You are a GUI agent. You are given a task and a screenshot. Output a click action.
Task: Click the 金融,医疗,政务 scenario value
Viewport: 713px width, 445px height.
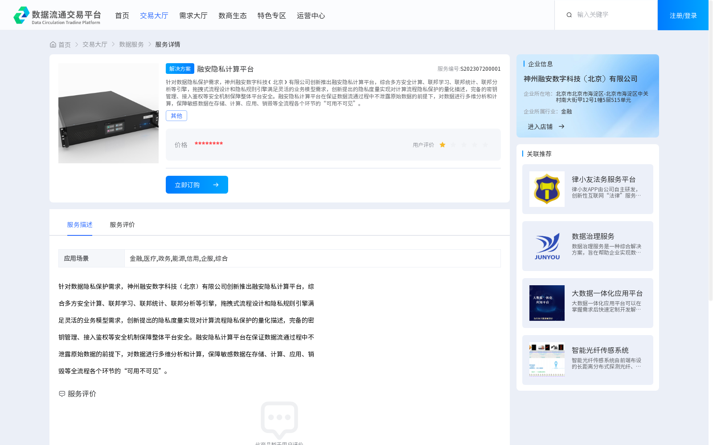(179, 259)
